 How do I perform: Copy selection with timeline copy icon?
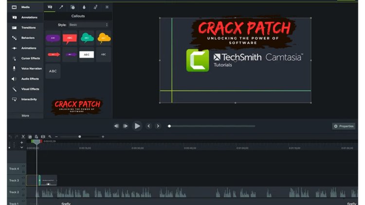[x=30, y=137]
